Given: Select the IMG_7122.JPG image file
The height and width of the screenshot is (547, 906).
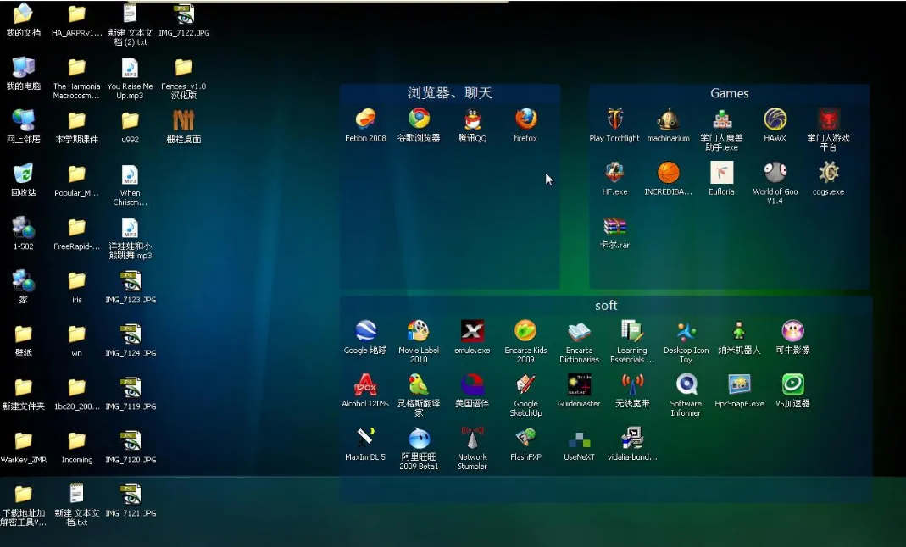Looking at the screenshot, I should tap(184, 14).
